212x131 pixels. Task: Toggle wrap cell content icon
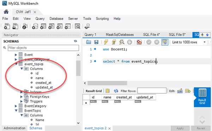[x=107, y=91]
